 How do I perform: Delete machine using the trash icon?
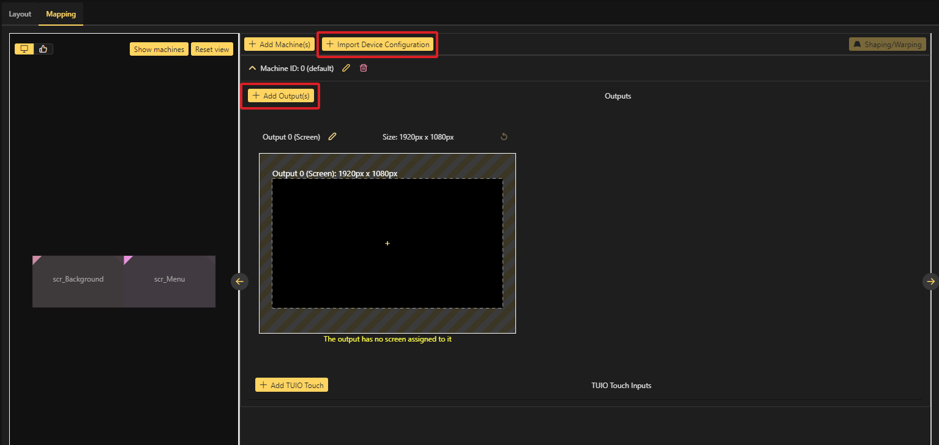(364, 69)
